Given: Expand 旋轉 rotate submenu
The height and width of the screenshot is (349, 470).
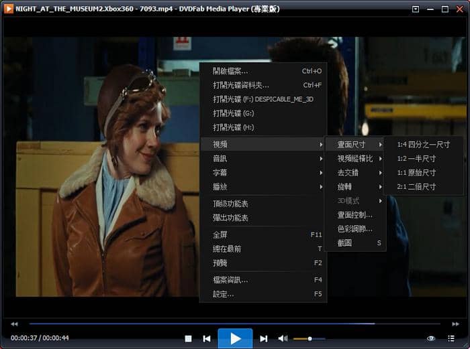Looking at the screenshot, I should [355, 187].
